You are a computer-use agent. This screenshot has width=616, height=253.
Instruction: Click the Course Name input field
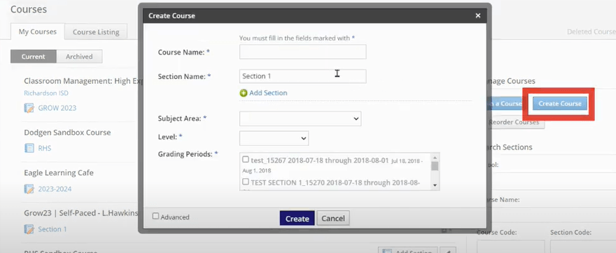point(303,52)
